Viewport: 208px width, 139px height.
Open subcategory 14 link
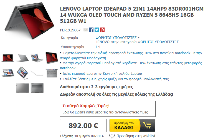point(98,47)
